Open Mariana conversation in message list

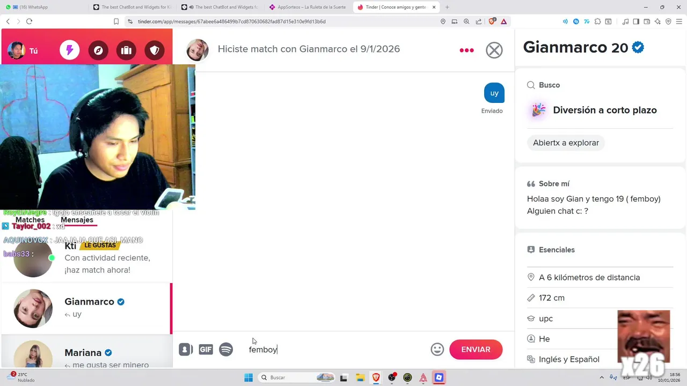point(86,352)
